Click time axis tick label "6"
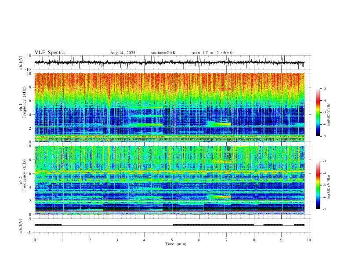This screenshot has width=348, height=269. [199, 240]
